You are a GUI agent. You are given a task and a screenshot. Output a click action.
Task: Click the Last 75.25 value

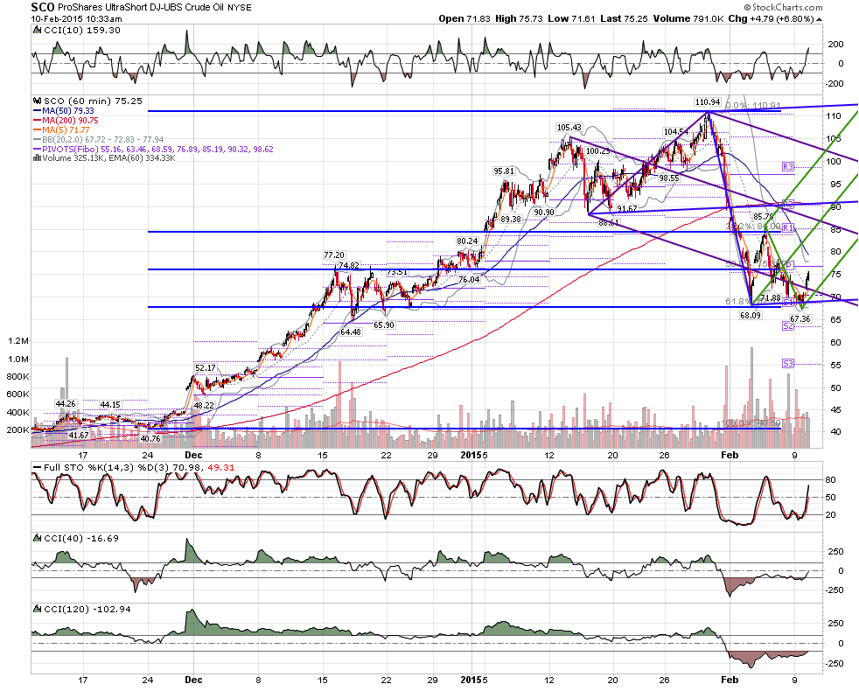tap(624, 18)
